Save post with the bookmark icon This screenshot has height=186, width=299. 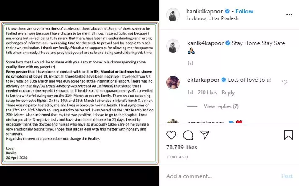288,135
